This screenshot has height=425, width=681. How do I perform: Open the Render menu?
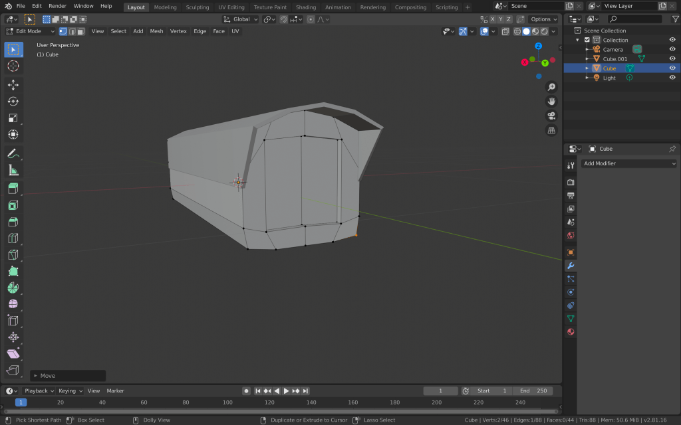coord(57,6)
